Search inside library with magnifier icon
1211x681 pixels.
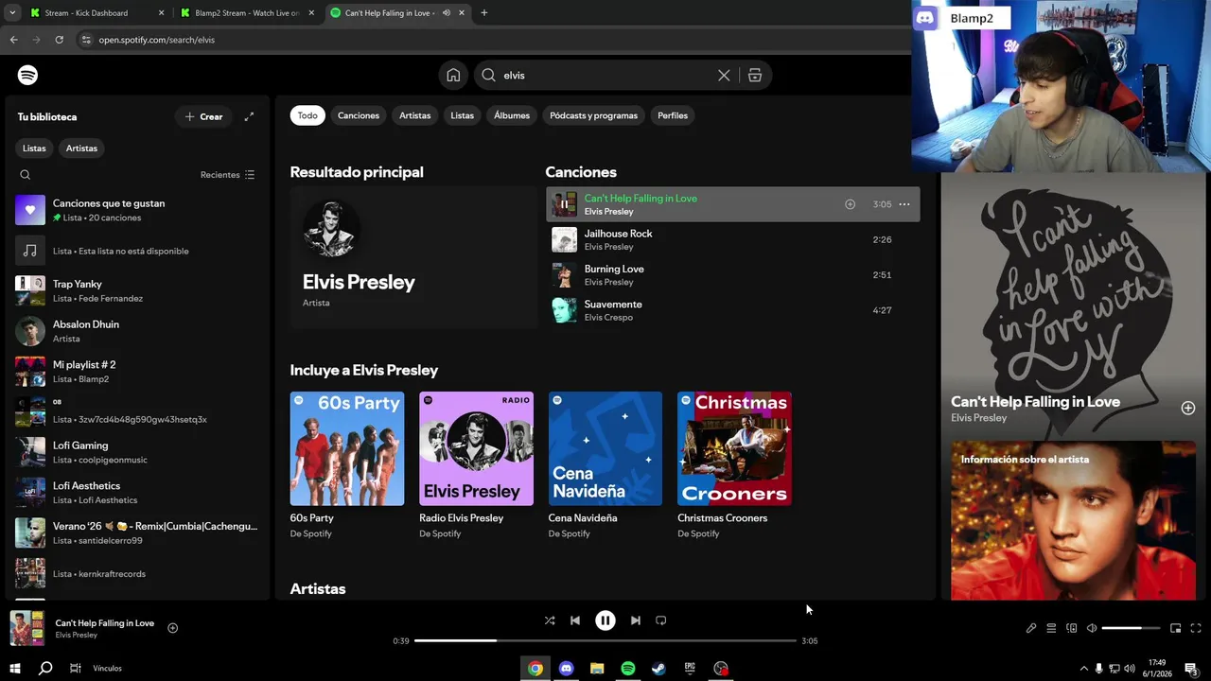[26, 175]
